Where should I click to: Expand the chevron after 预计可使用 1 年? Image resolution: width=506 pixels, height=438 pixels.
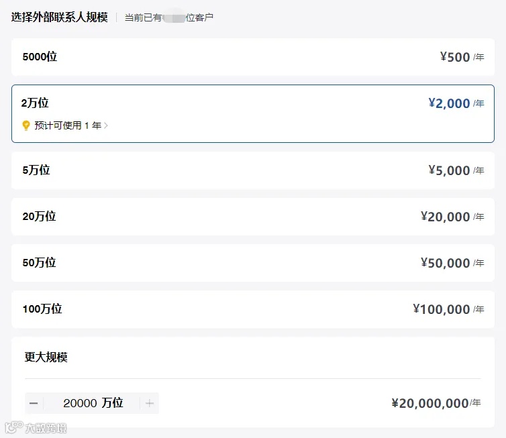pos(106,125)
